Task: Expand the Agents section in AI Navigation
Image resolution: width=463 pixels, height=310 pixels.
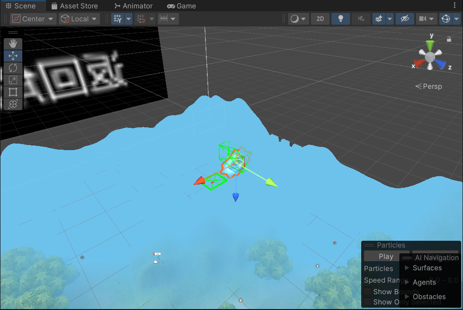Action: click(407, 282)
